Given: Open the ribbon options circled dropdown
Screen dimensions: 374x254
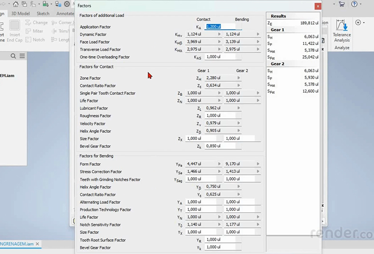Looking at the screenshot, I should [358, 22].
